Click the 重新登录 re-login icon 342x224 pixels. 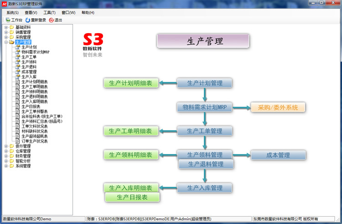28,20
